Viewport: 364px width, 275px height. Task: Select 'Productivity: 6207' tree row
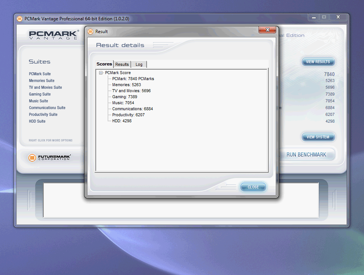128,115
